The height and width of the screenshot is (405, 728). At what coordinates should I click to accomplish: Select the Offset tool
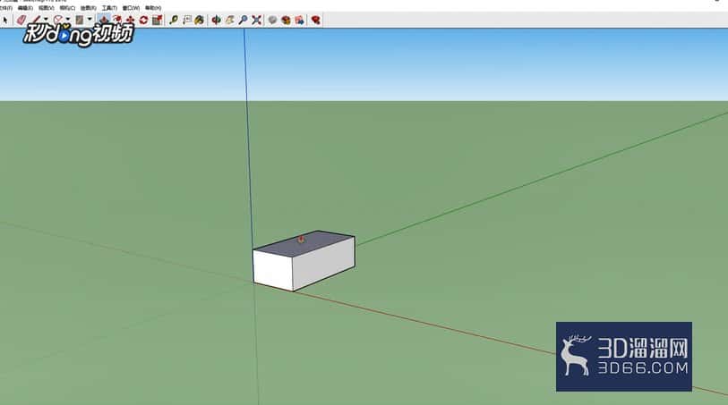click(117, 20)
